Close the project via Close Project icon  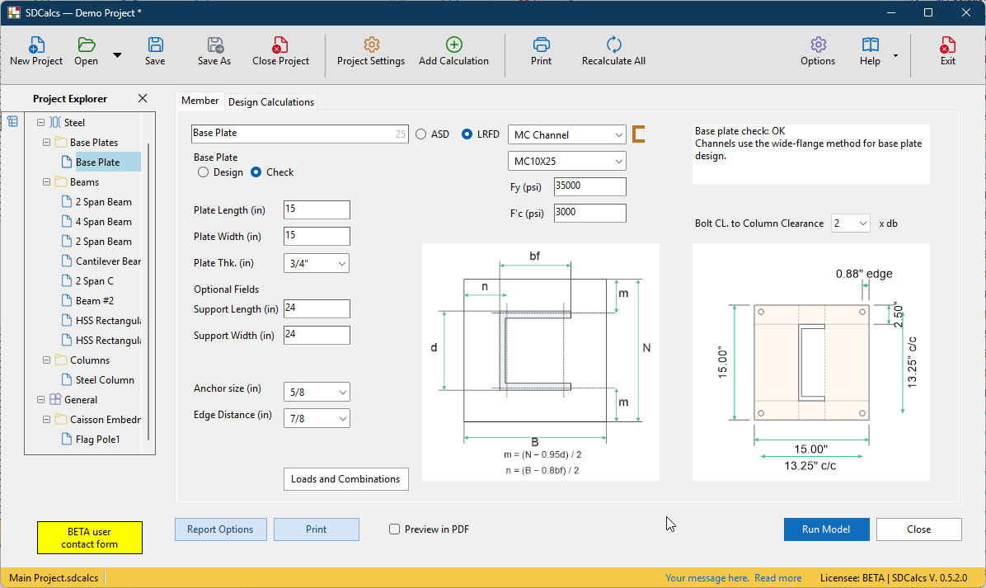(280, 45)
